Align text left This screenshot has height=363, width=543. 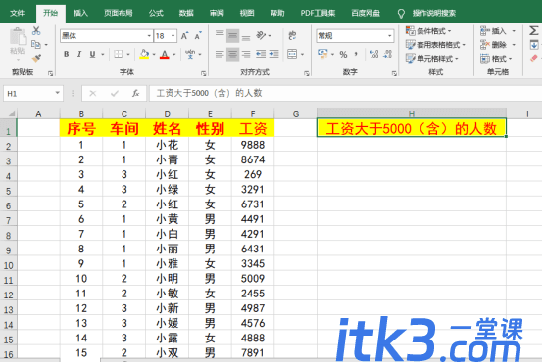point(220,54)
